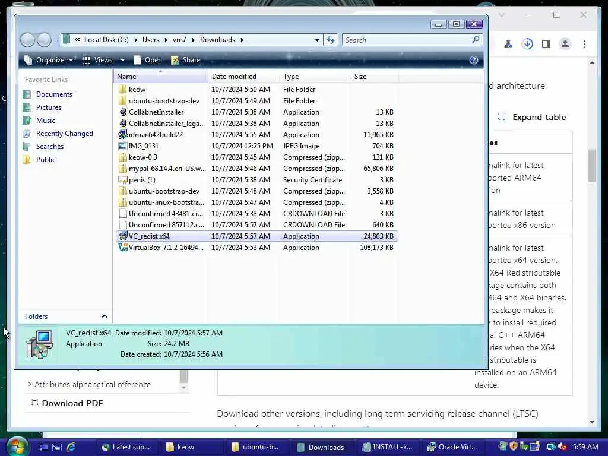The image size is (608, 456).
Task: Select the penis (1) security certificate icon
Action: coord(122,180)
